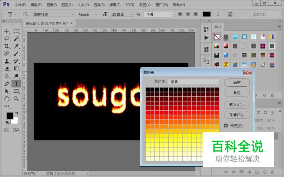
Task: Select the Healing Brush tool
Action: click(7, 54)
